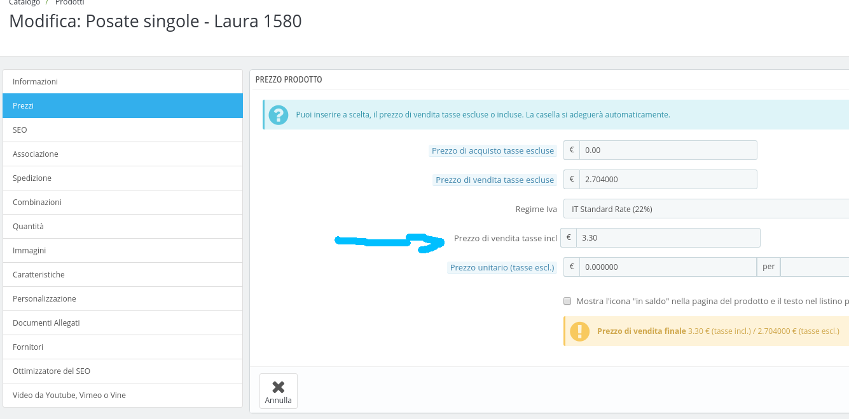Click the Prodotti breadcrumb link
Image resolution: width=849 pixels, height=419 pixels.
pyautogui.click(x=70, y=3)
